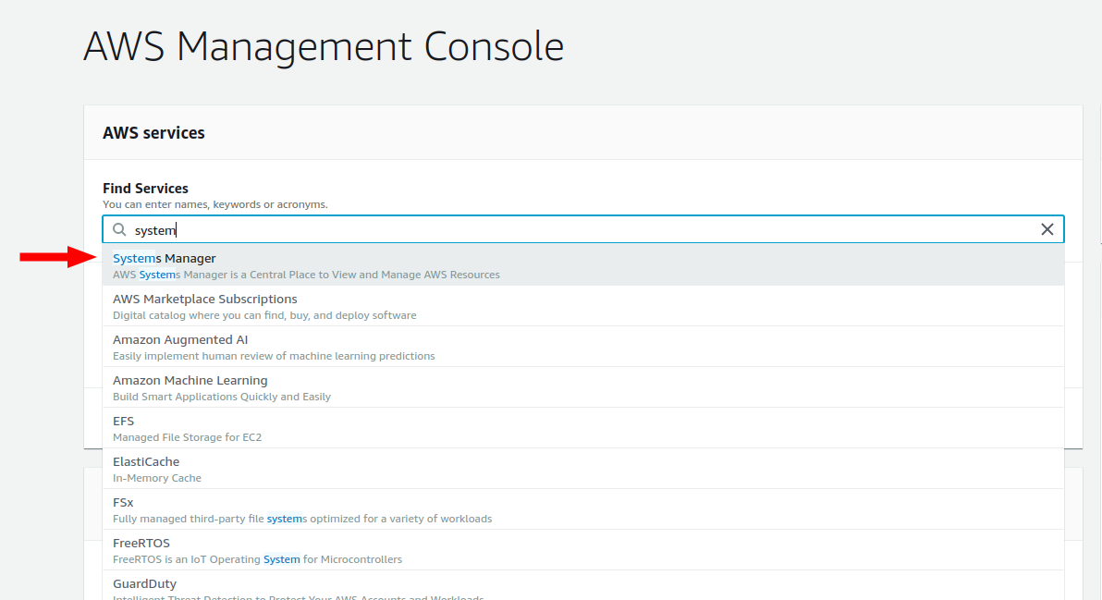The width and height of the screenshot is (1102, 600).
Task: Open Amazon Machine Learning service
Action: click(x=190, y=380)
